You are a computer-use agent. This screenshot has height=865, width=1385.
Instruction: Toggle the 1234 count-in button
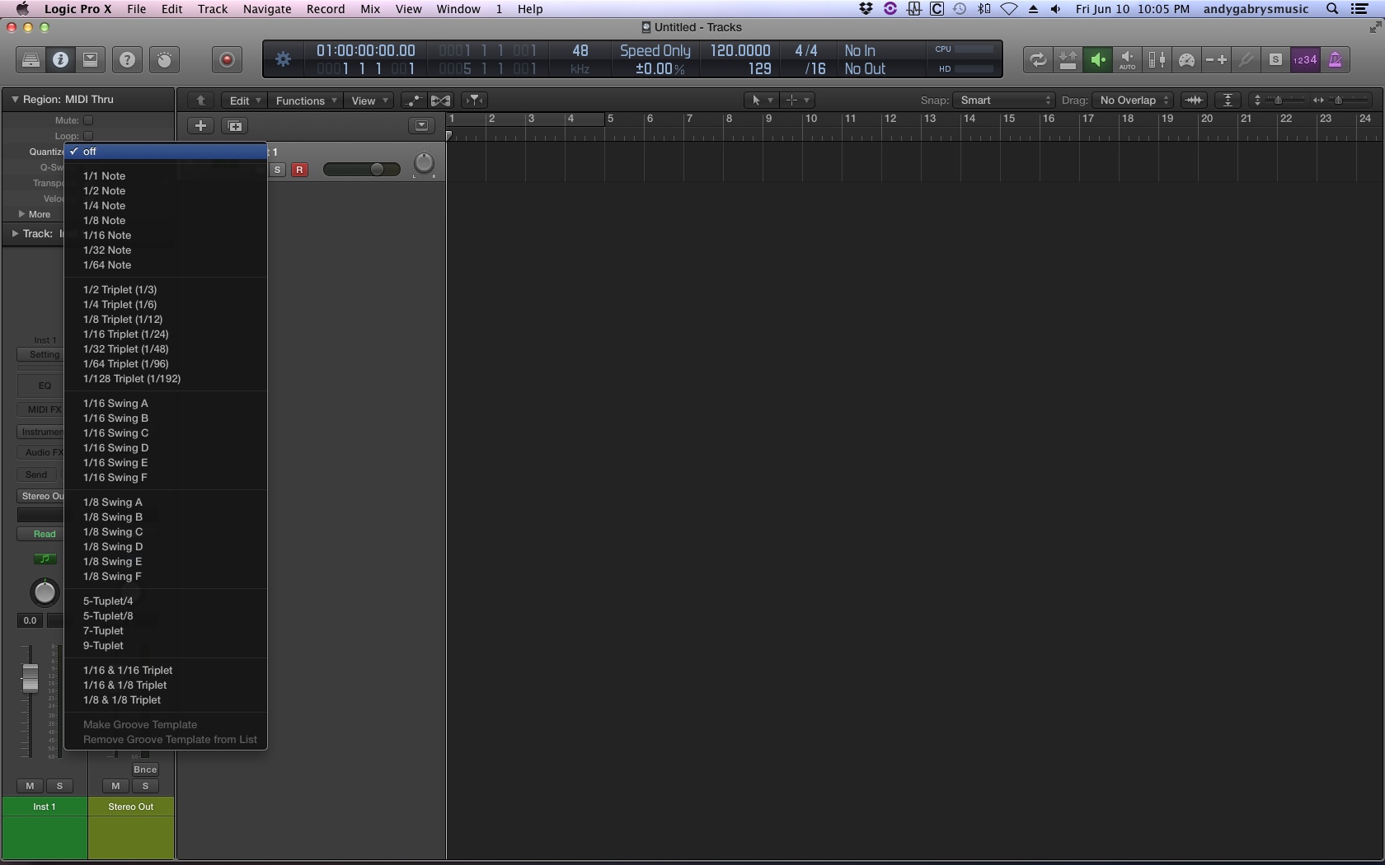coord(1305,60)
